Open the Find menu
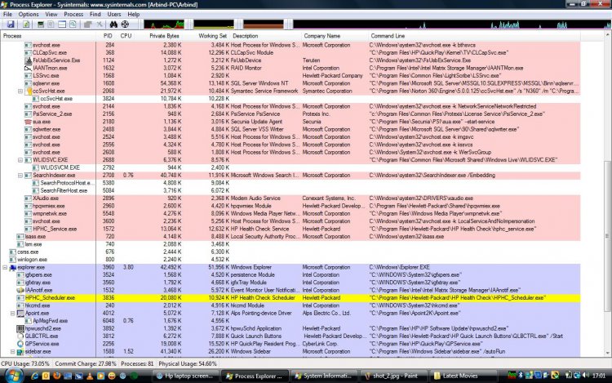 pyautogui.click(x=95, y=14)
